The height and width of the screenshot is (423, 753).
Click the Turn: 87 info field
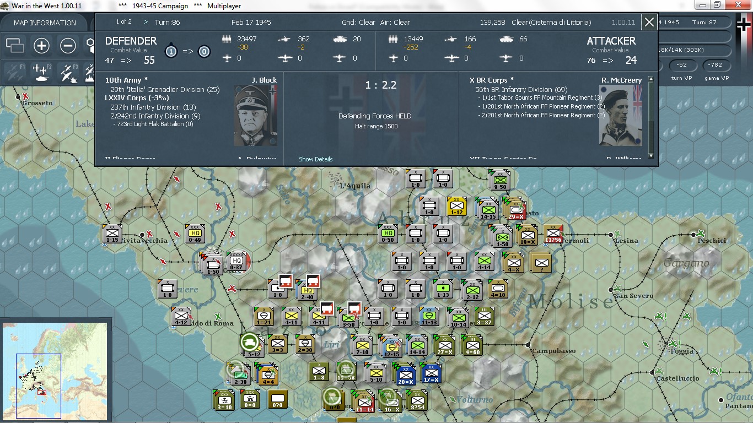pyautogui.click(x=704, y=23)
